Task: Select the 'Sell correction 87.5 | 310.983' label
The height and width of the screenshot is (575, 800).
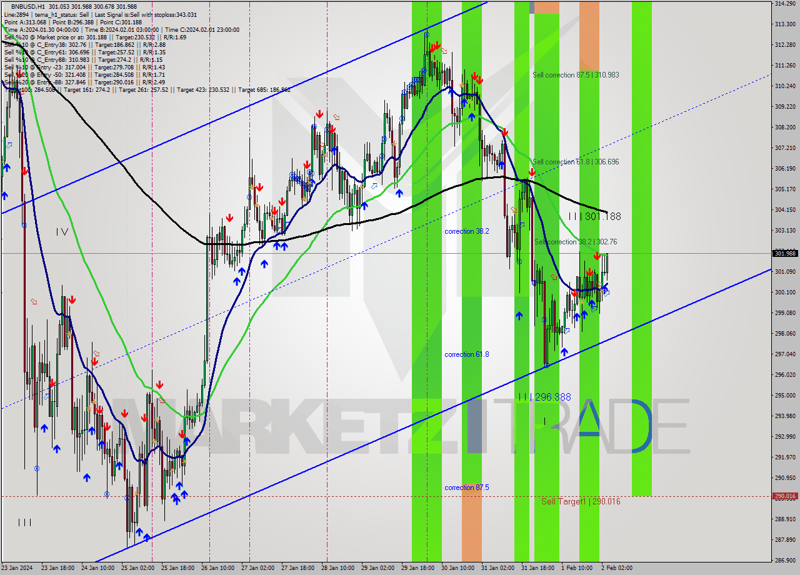Action: pos(576,75)
